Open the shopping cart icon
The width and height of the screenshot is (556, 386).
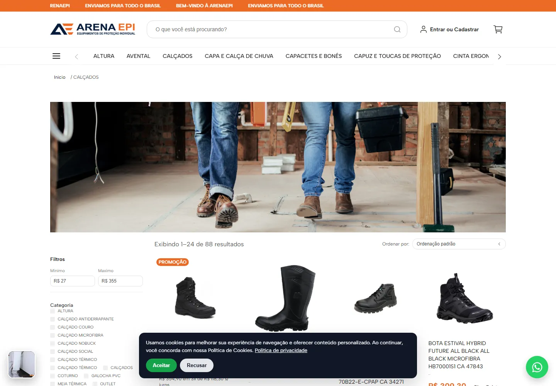(x=498, y=29)
